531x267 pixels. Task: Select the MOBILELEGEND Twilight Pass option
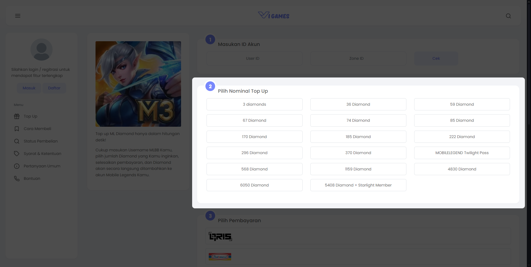pyautogui.click(x=462, y=153)
